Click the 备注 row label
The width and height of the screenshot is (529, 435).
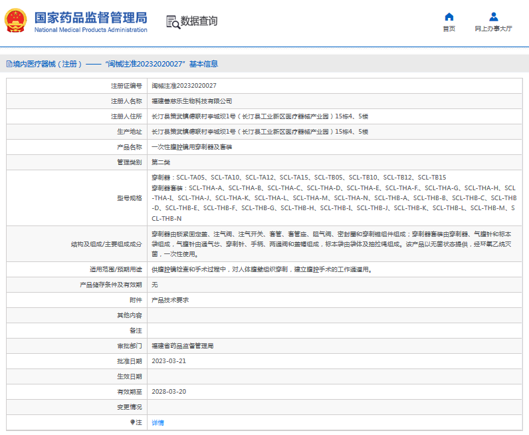[136, 331]
